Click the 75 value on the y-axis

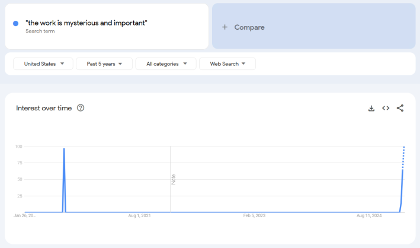[20, 163]
